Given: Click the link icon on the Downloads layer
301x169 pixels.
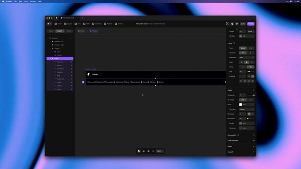Looking at the screenshot, I should point(71,79).
